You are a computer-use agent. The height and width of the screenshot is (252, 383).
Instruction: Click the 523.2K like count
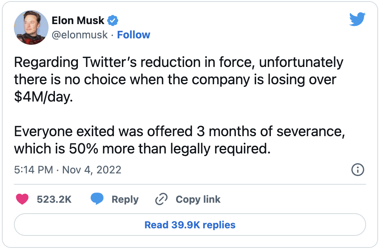(54, 199)
